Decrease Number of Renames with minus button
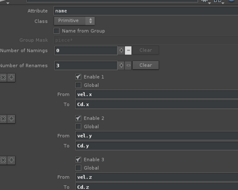The image size is (238, 190). point(128,65)
